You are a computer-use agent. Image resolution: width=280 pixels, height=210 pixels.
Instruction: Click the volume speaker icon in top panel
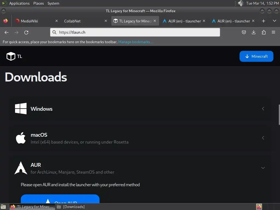point(241,3)
